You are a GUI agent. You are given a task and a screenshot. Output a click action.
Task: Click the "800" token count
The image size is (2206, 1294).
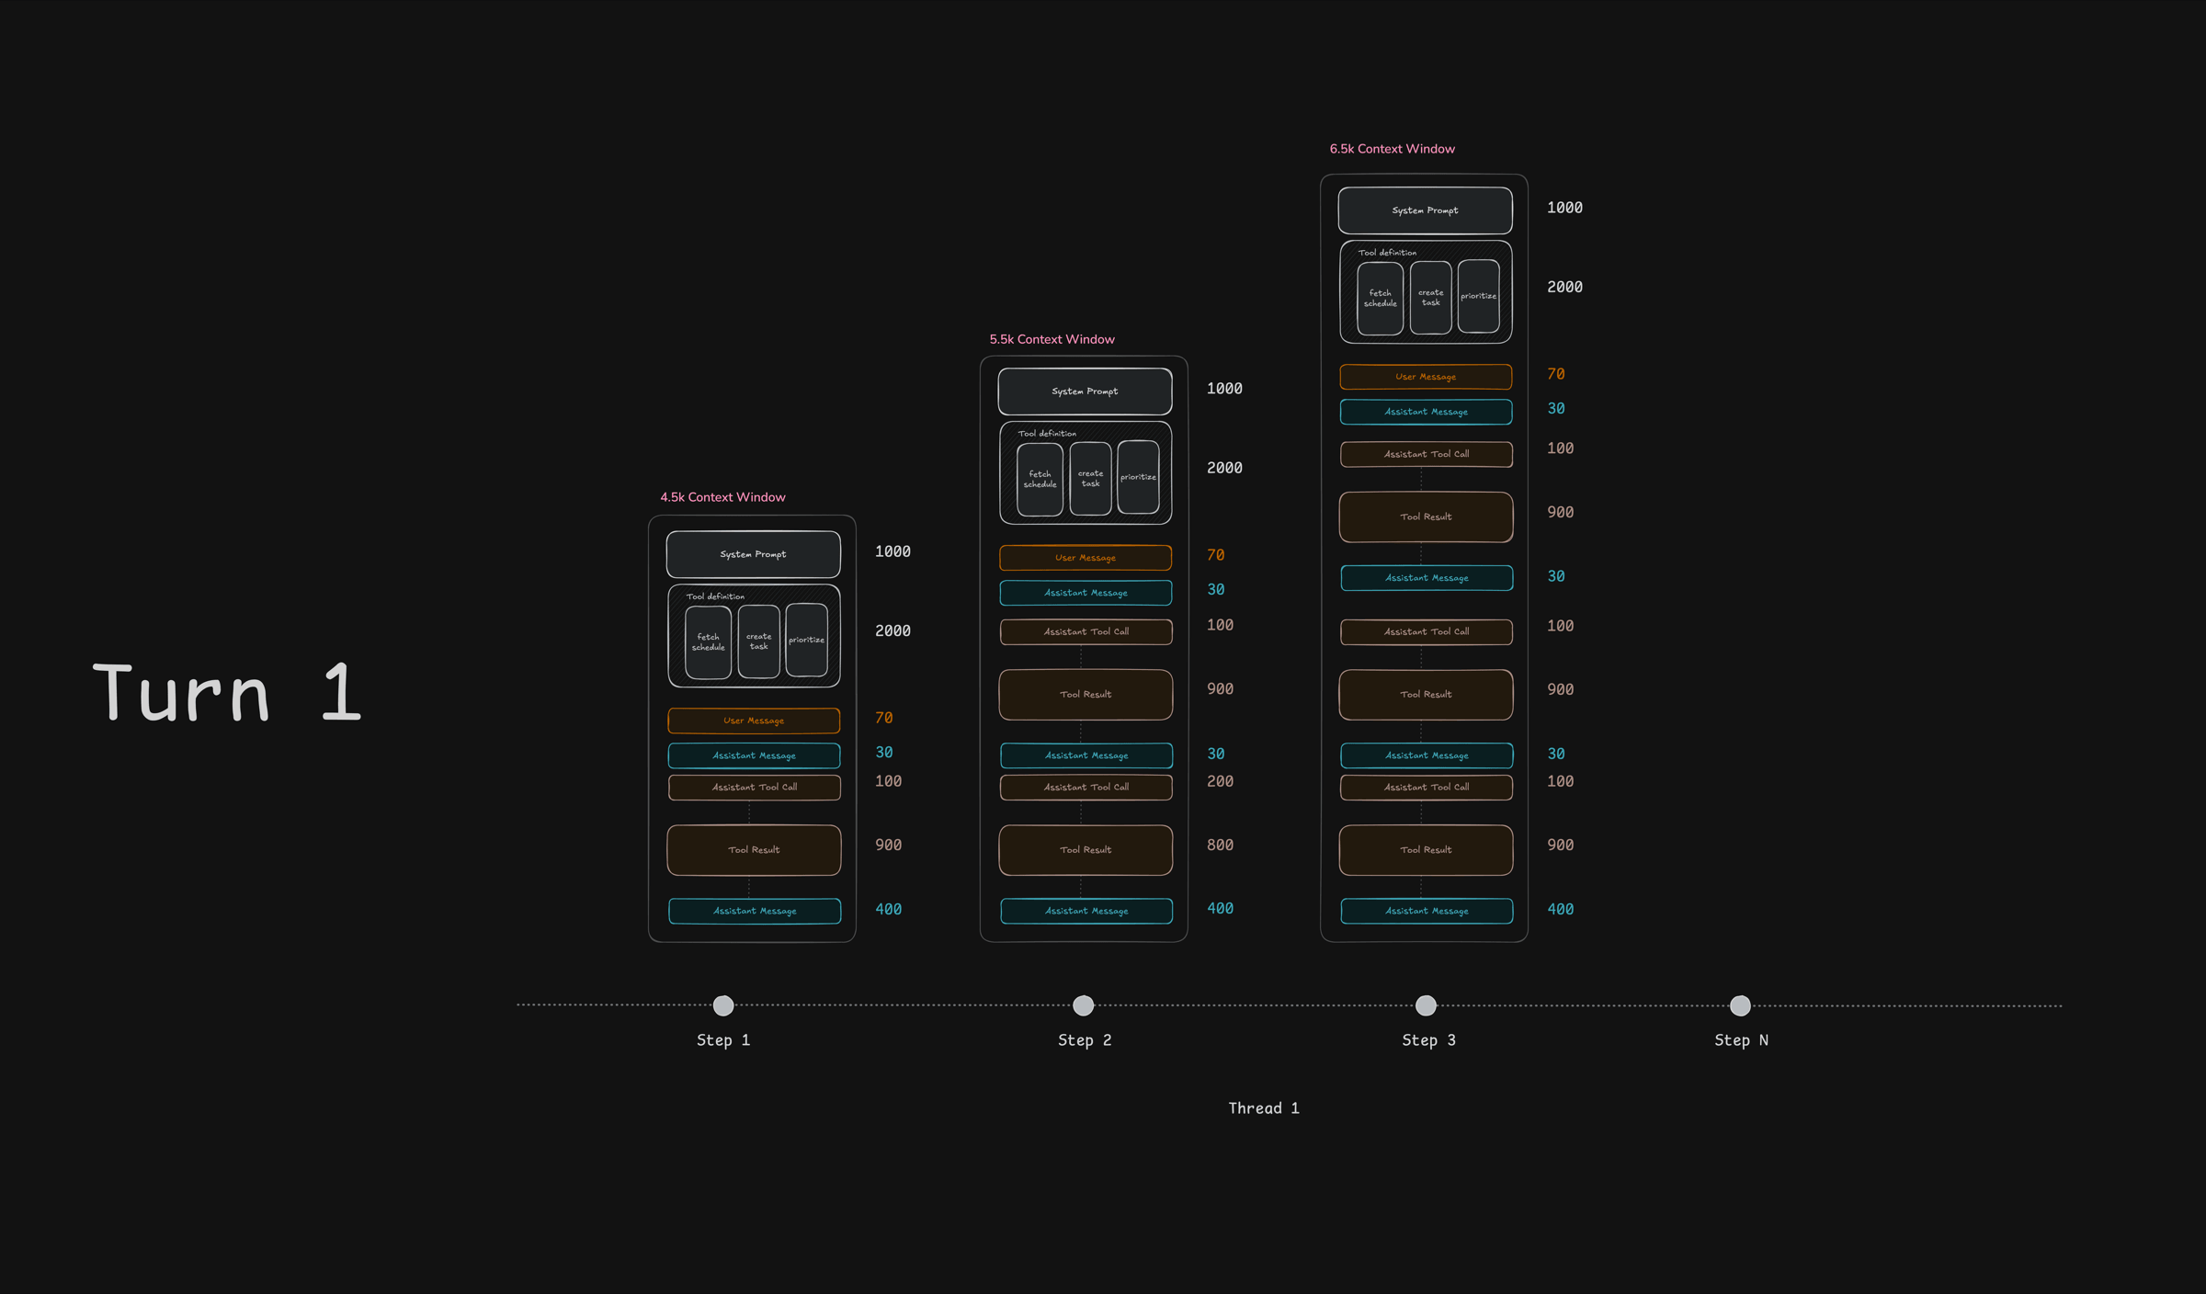(1220, 845)
